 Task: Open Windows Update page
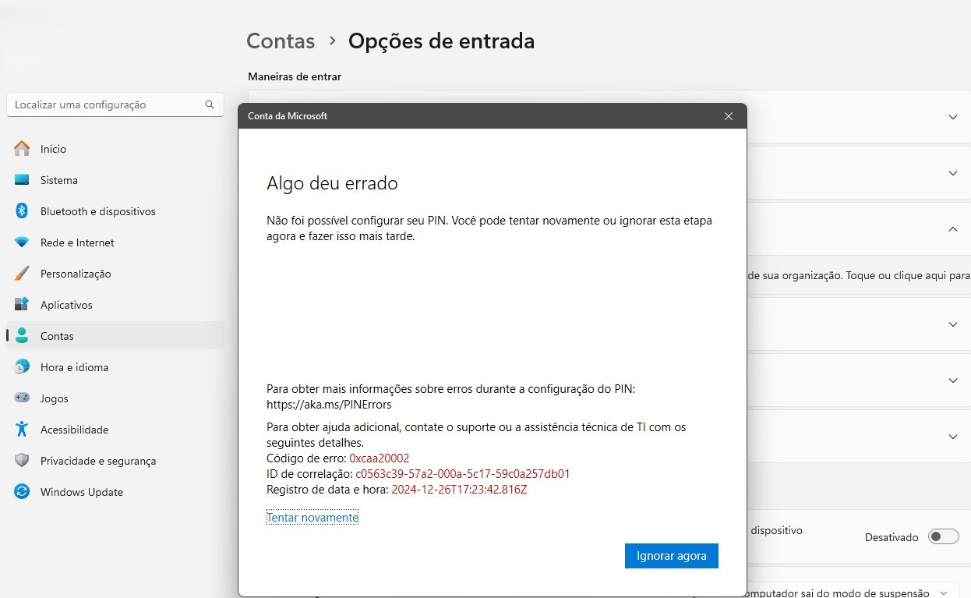coord(115,492)
